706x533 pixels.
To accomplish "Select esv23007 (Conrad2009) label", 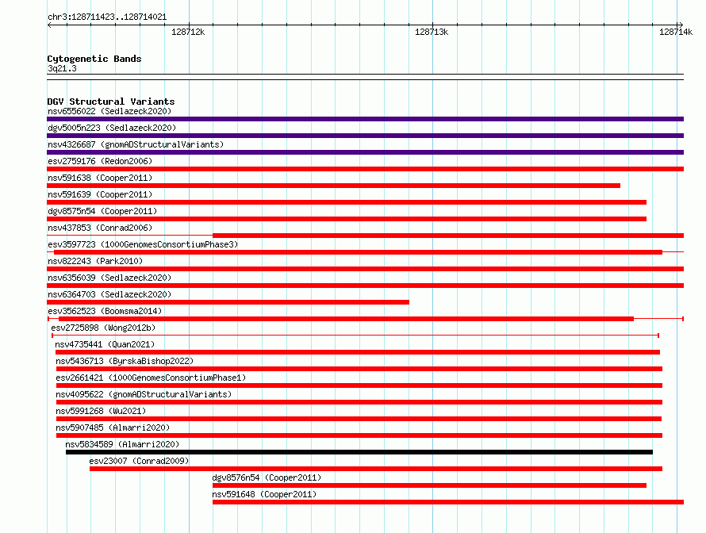I will coord(139,461).
